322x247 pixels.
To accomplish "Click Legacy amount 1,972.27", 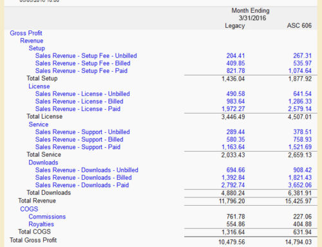I will (x=233, y=109).
